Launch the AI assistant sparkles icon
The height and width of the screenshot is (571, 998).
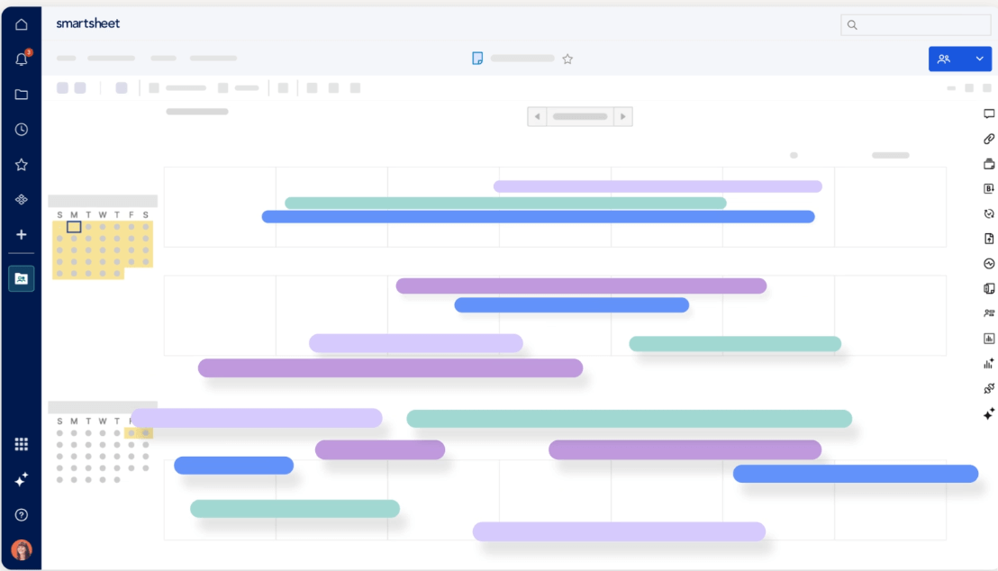tap(21, 480)
